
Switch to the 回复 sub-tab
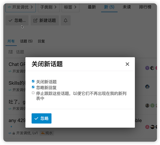coord(41,41)
